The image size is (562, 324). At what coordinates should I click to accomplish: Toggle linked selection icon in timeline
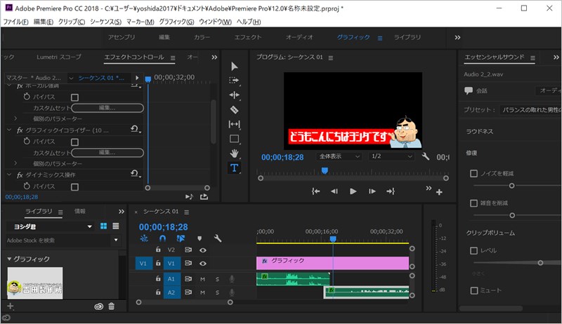coord(181,238)
